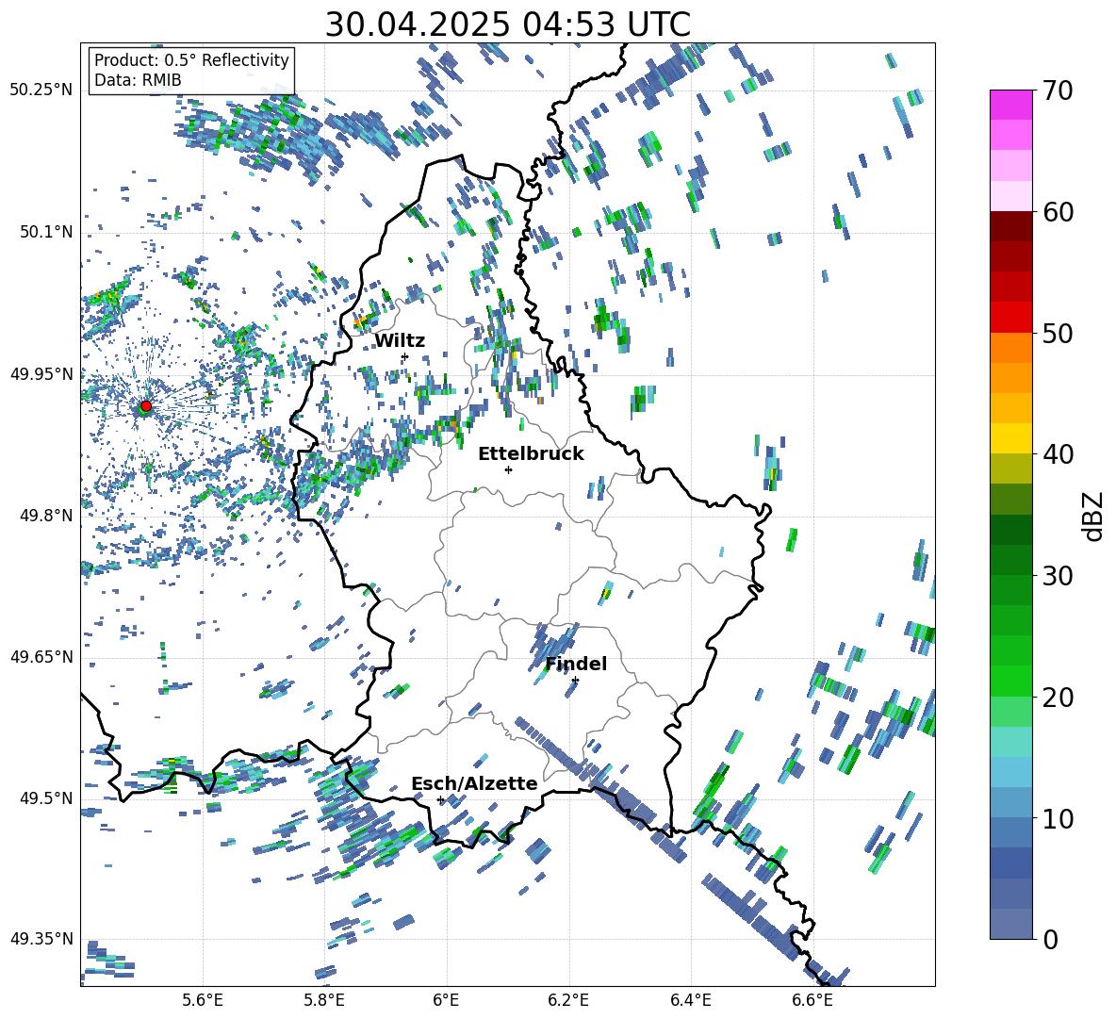Click the Wiltz city label
This screenshot has height=1019, width=1116.
[400, 341]
